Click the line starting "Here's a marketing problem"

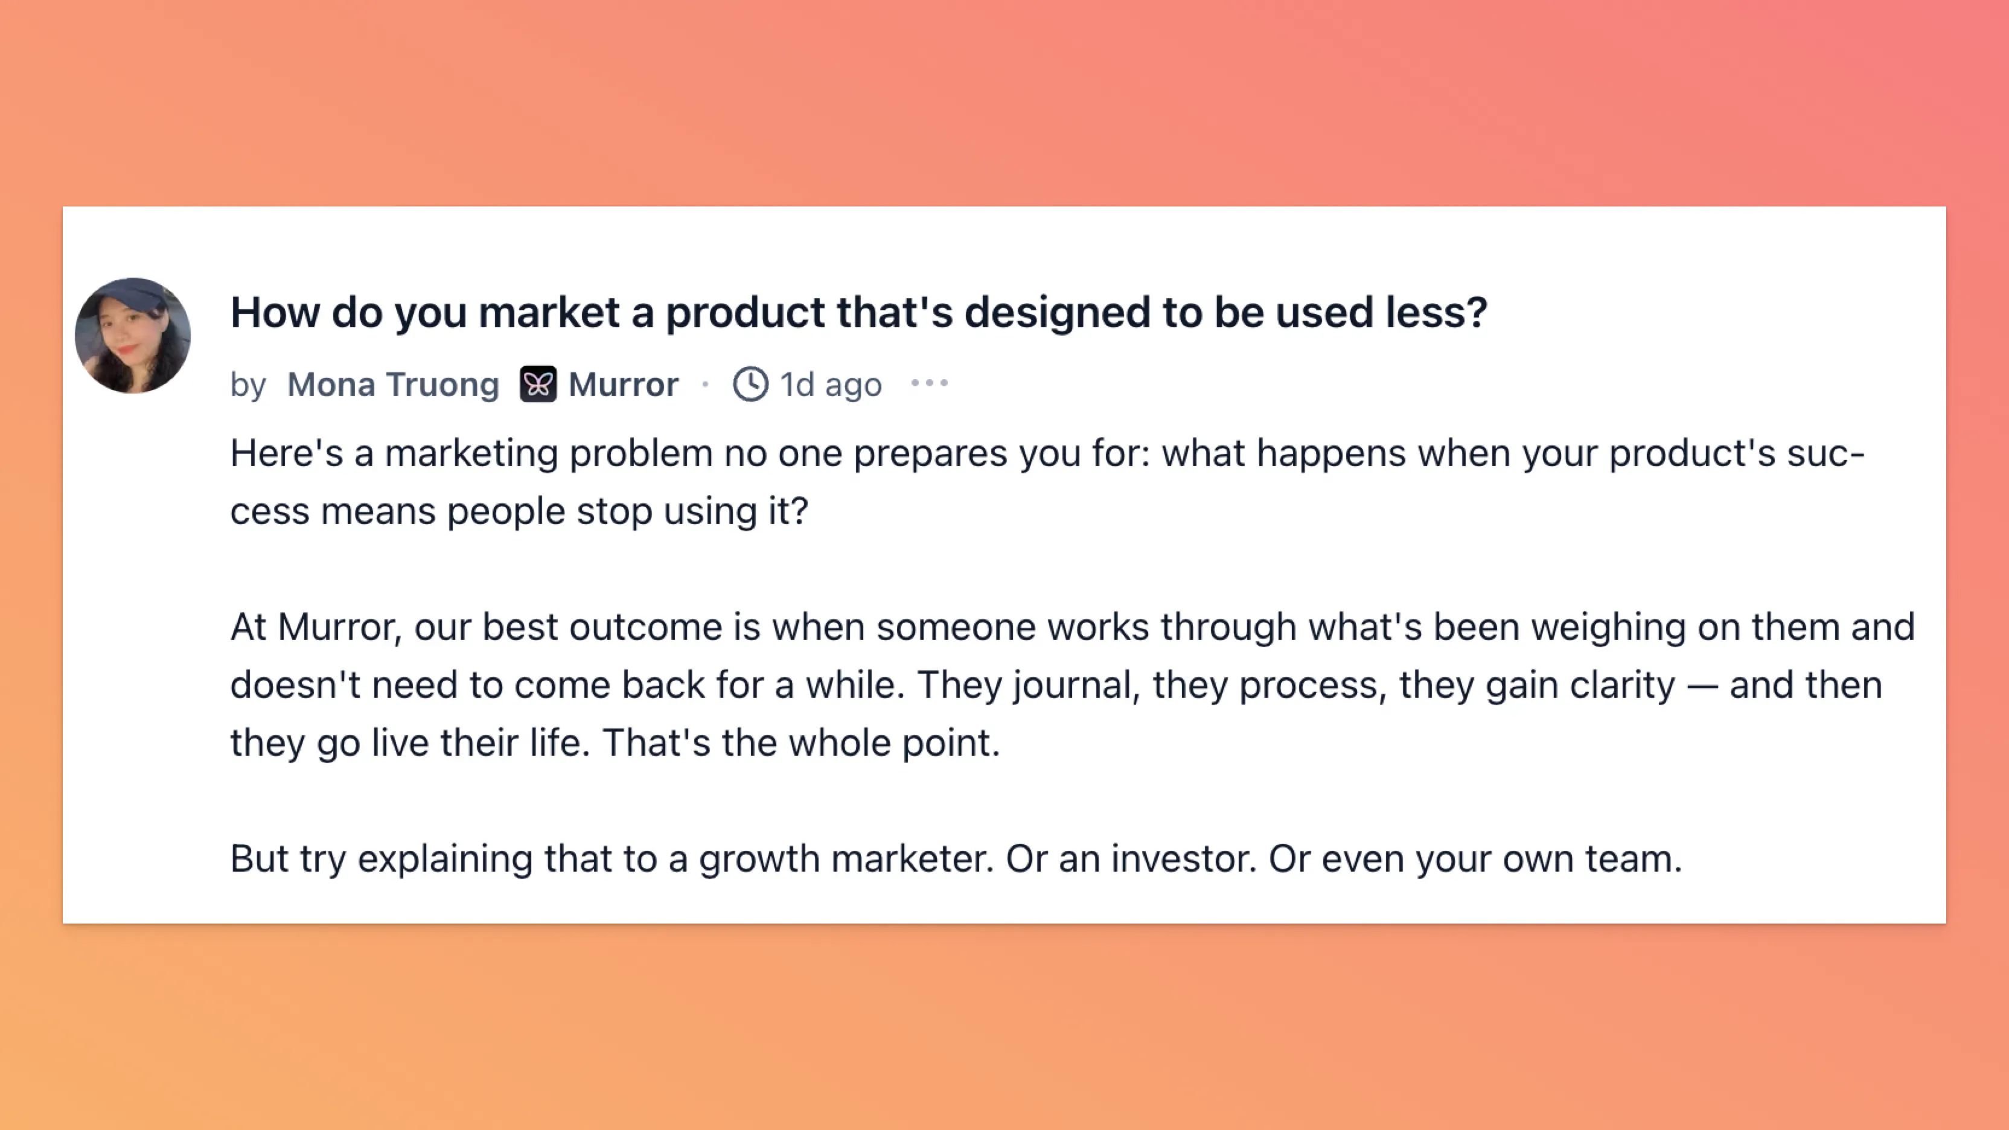tap(1047, 453)
